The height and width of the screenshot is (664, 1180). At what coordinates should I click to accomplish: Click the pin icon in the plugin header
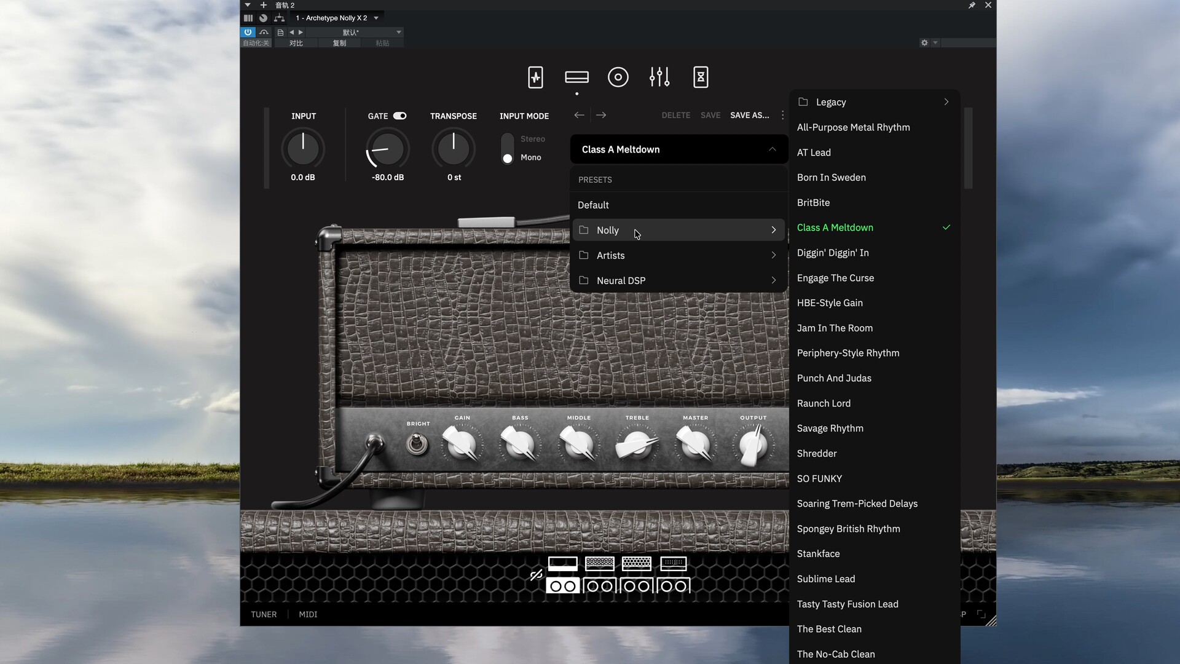(x=972, y=5)
